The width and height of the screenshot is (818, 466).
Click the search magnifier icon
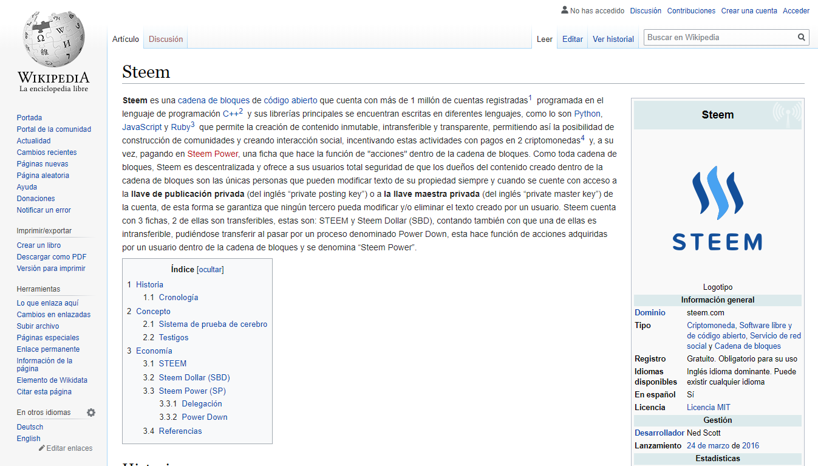802,38
